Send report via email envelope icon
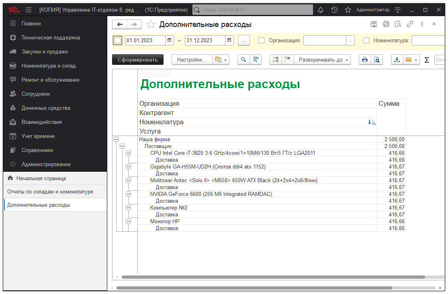 [409, 60]
